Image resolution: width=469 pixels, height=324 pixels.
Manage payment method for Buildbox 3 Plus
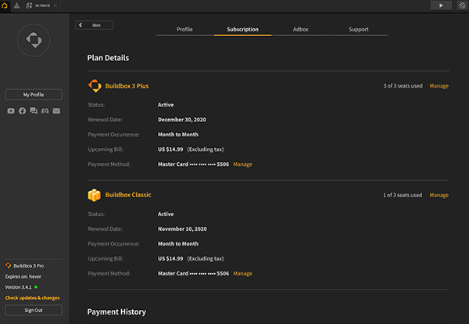242,164
